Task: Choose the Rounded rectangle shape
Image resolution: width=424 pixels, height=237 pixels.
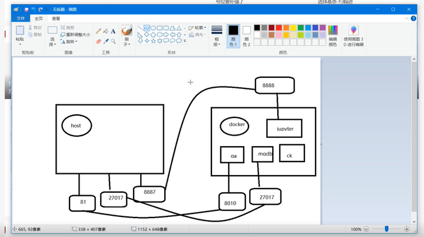Action: tap(166, 28)
